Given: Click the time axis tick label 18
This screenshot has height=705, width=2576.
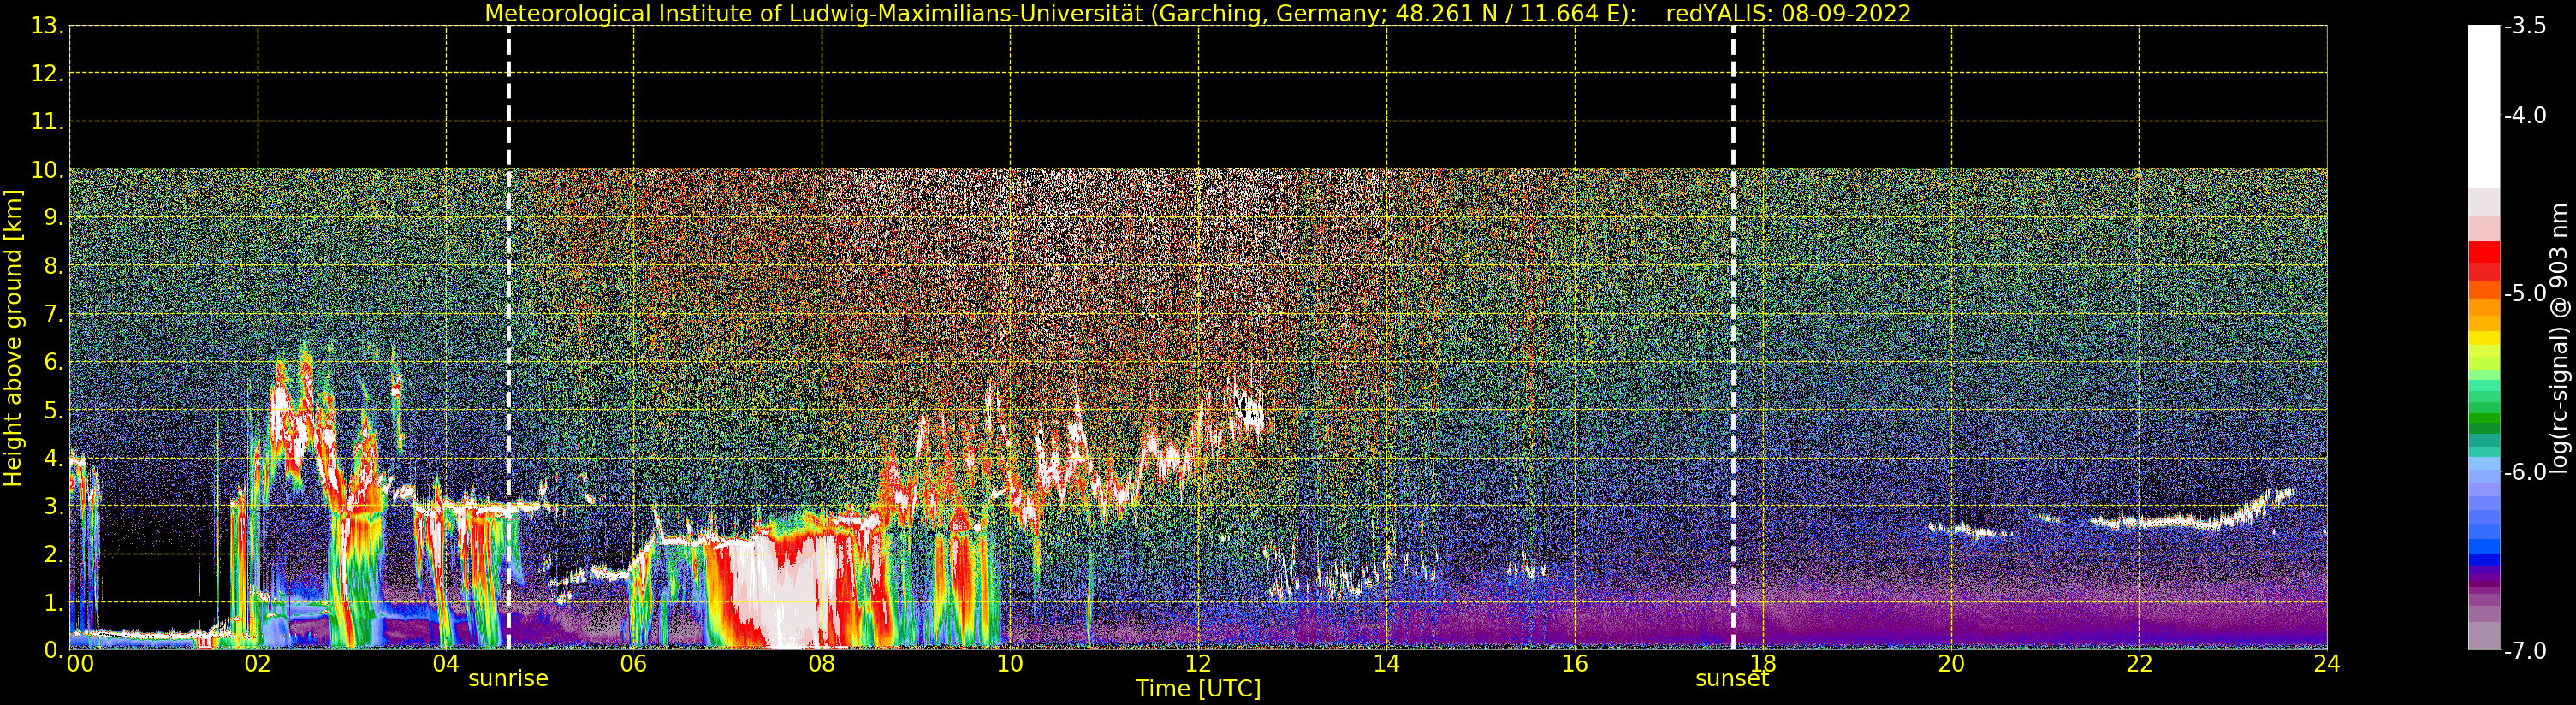Looking at the screenshot, I should point(1763,664).
